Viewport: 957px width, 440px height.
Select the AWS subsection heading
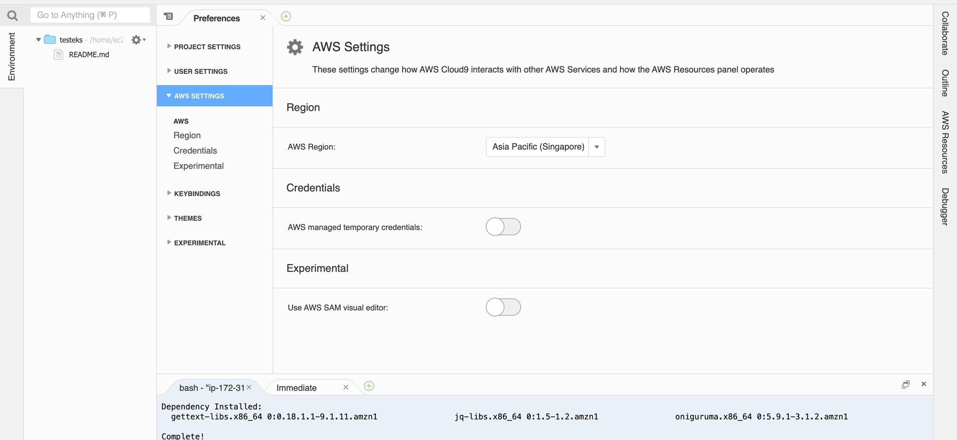coord(181,121)
